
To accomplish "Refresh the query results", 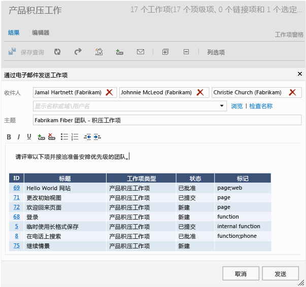I will [57, 52].
